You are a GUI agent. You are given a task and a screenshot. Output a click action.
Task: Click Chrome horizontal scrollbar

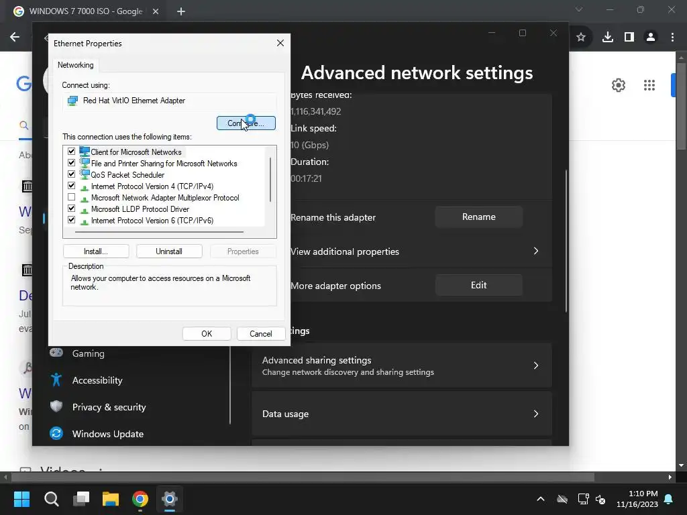[303, 477]
